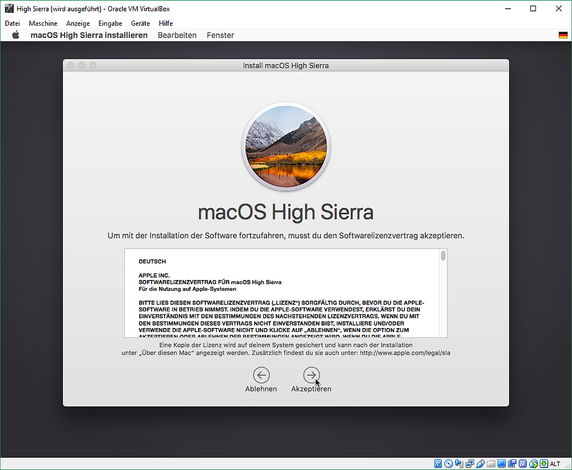Click the High Sierra mountain artwork
572x470 pixels.
click(x=286, y=147)
